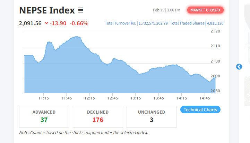The height and width of the screenshot is (143, 250).
Task: Click the 11:15 time axis label
Action: [x=43, y=98]
